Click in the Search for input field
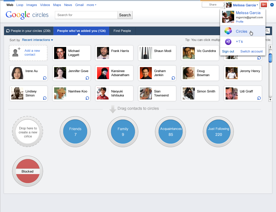 86,15
